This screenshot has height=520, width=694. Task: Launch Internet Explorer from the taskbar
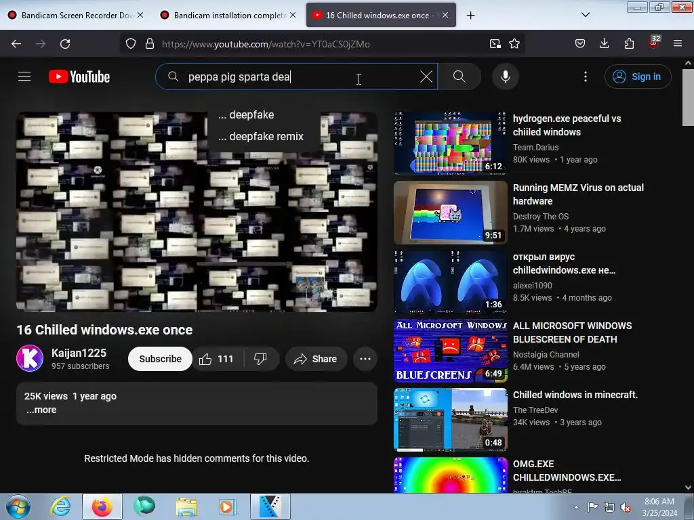pyautogui.click(x=60, y=506)
